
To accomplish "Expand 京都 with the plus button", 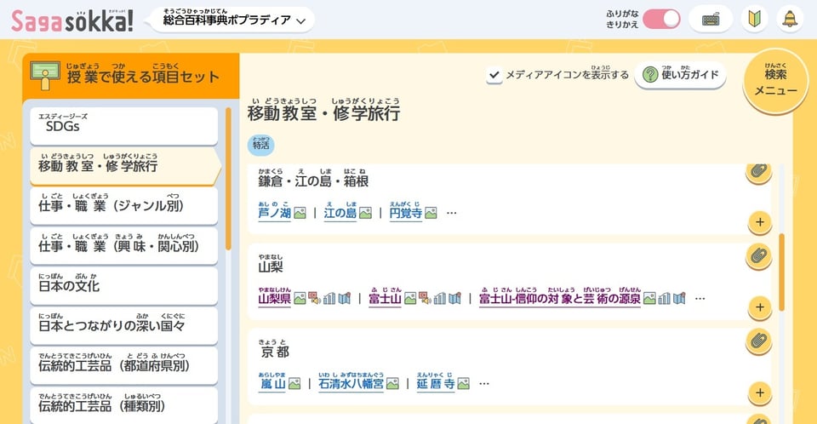I will tap(760, 392).
